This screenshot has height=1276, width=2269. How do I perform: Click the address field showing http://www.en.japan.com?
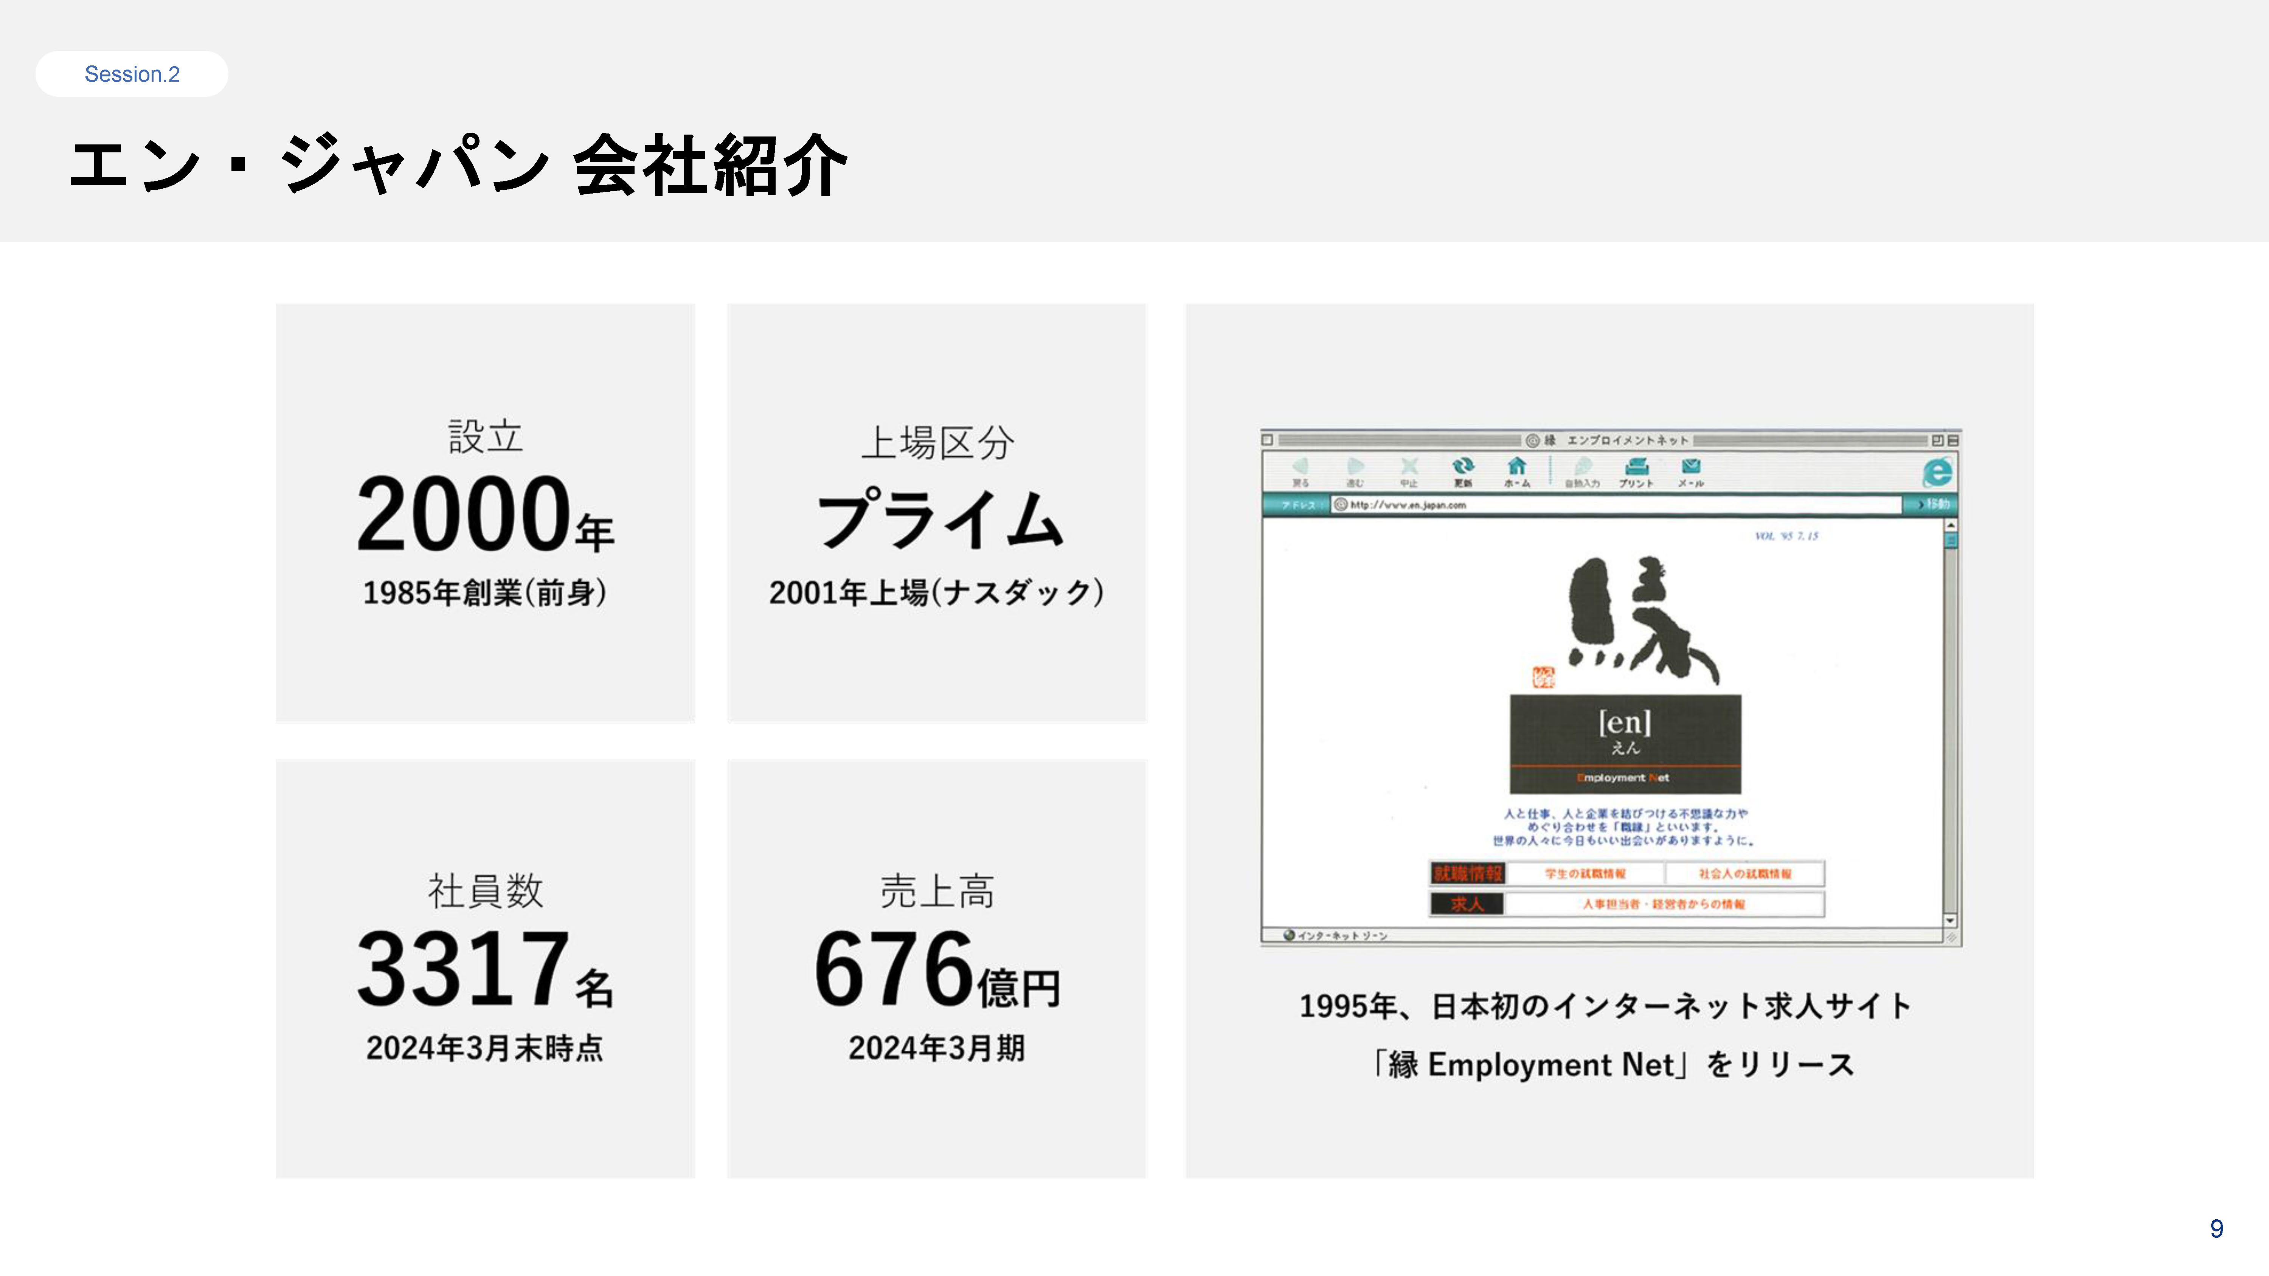[1616, 505]
